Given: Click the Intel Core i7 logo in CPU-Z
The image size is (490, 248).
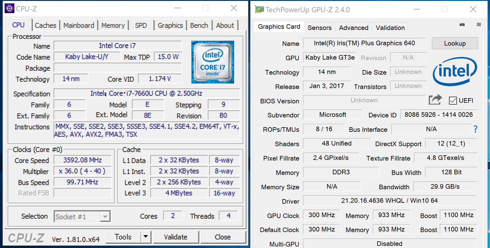Looking at the screenshot, I should pyautogui.click(x=213, y=62).
